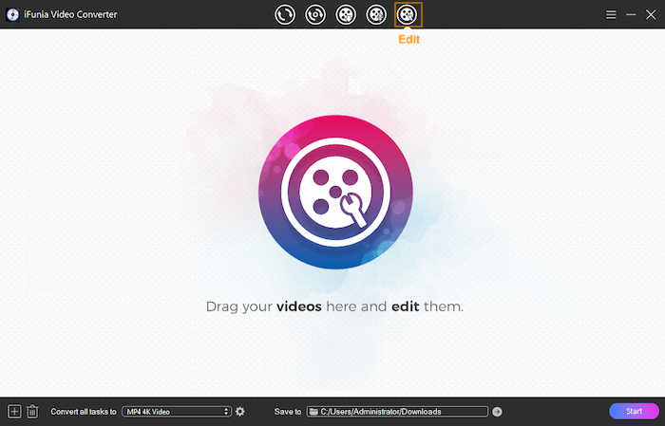Screen dimensions: 665x426
Task: Expand the MP4 4K Video format dropdown
Action: point(177,411)
